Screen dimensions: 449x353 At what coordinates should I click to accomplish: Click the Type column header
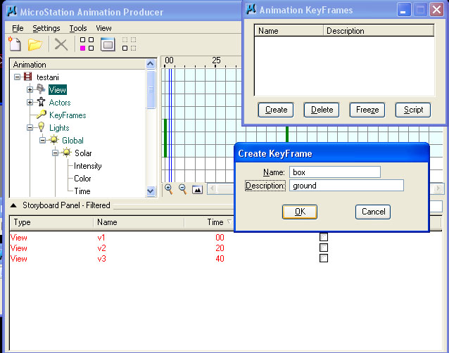pos(51,222)
